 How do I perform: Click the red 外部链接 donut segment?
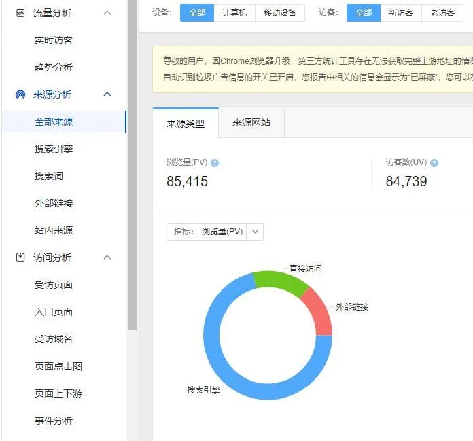click(x=319, y=313)
